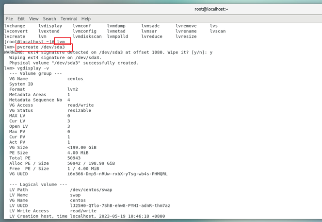This screenshot has width=322, height=222.
Task: Click the Metadata Sequence No label
Action: pyautogui.click(x=35, y=100)
